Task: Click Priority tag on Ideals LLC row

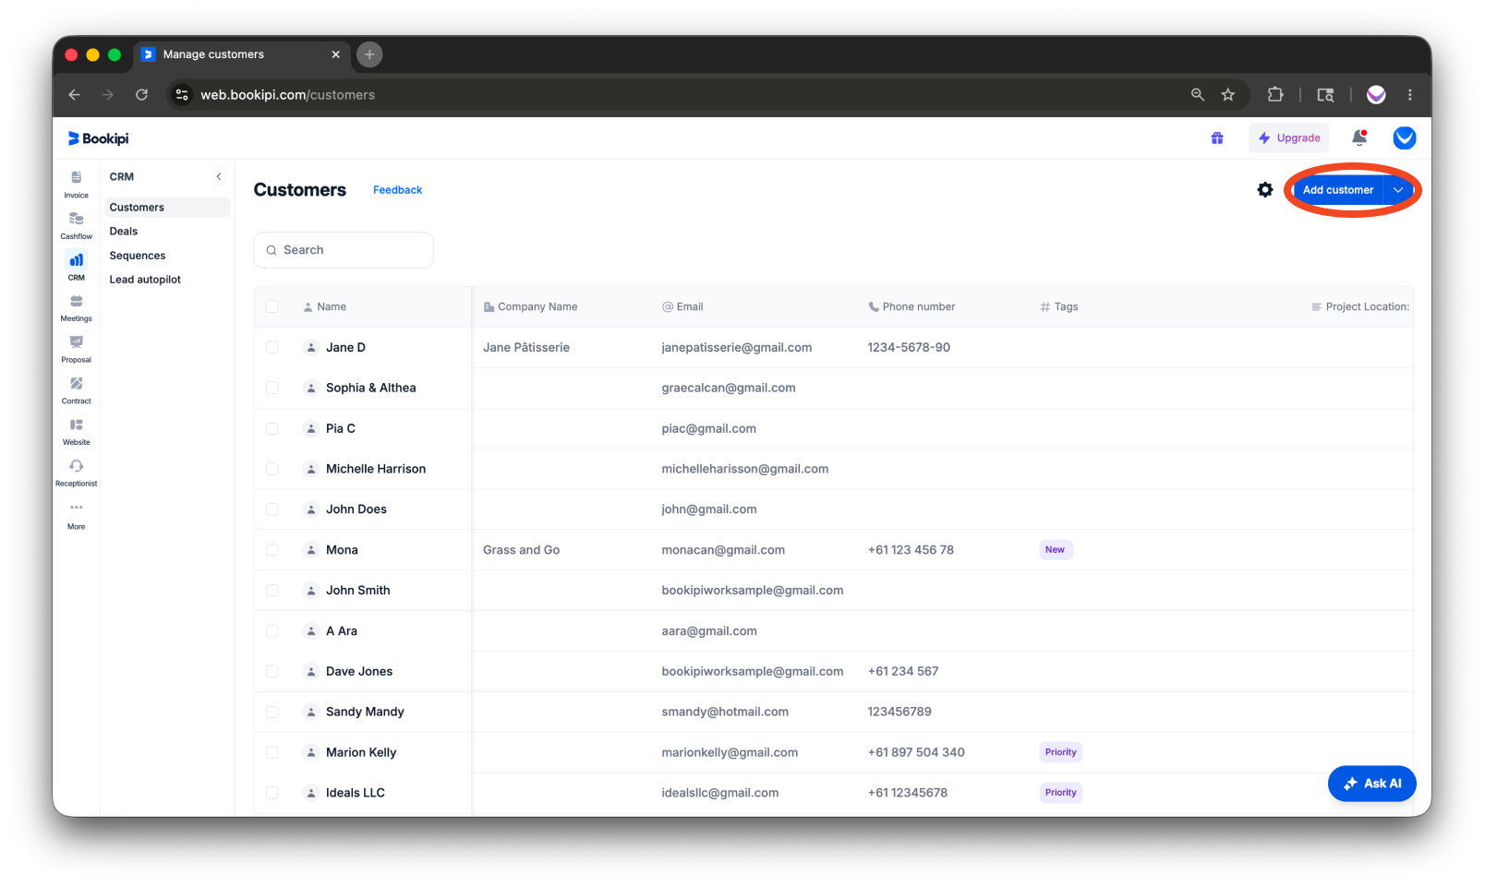Action: 1061,793
